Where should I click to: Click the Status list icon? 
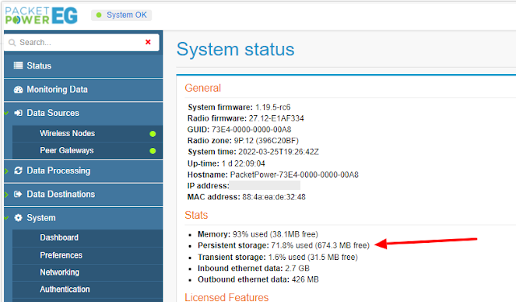tap(18, 65)
